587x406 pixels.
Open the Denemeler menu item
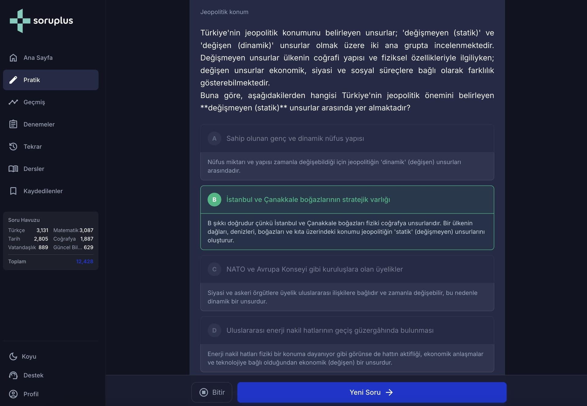(x=39, y=124)
